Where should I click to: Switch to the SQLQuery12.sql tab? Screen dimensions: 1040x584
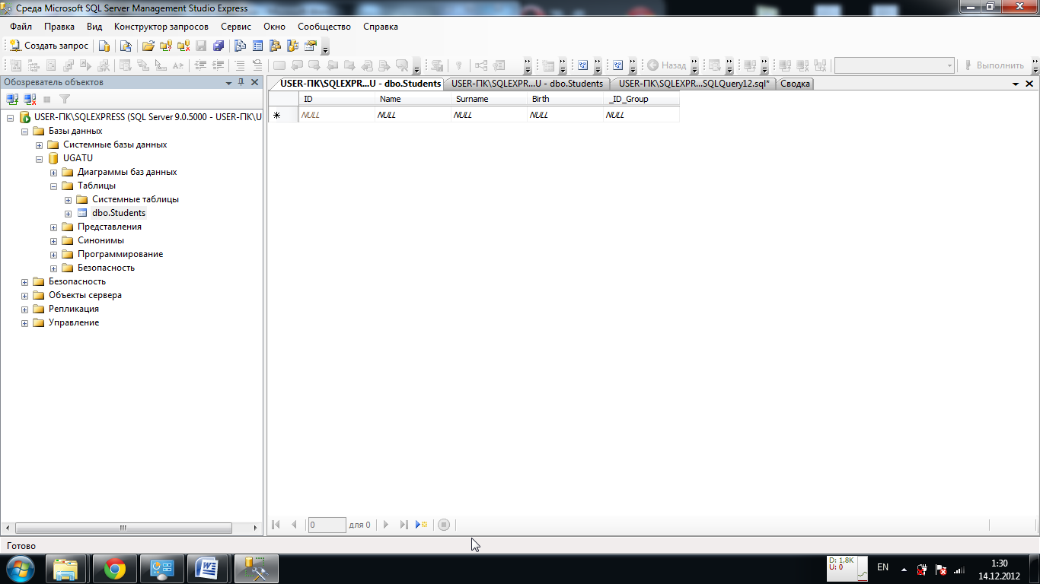(694, 84)
